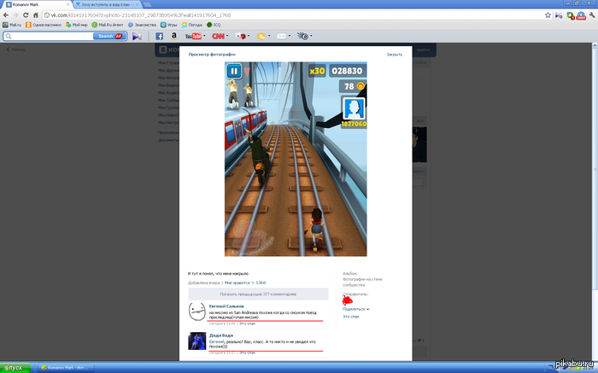The image size is (598, 373).
Task: Open Евгений Сальков's profile link
Action: [226, 306]
